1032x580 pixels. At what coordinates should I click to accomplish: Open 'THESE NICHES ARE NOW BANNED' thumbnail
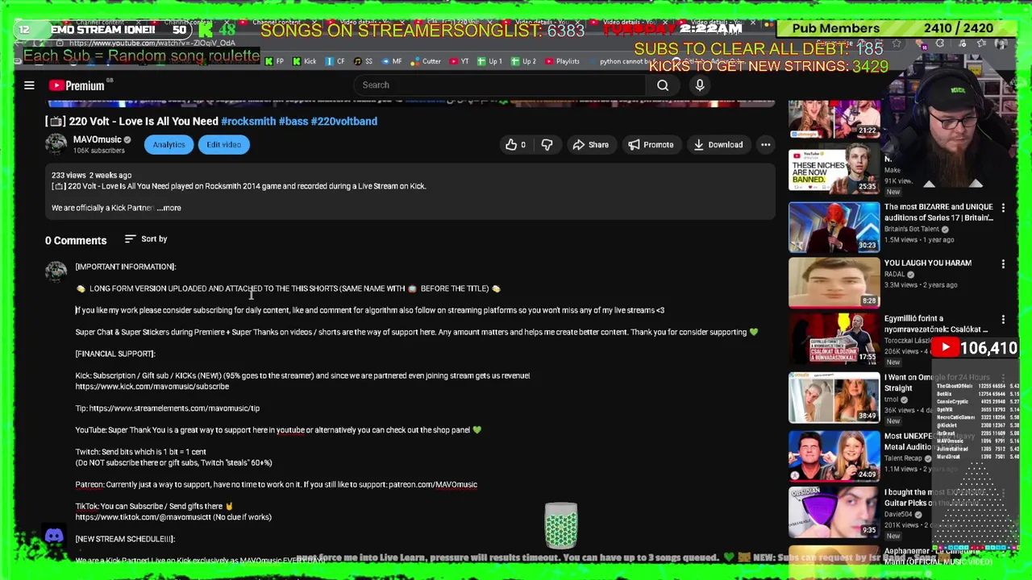834,169
